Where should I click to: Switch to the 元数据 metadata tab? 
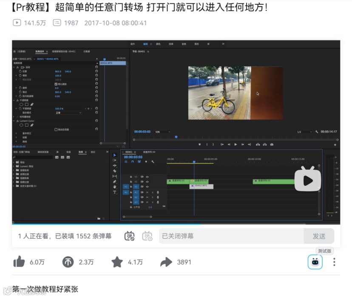click(86, 51)
